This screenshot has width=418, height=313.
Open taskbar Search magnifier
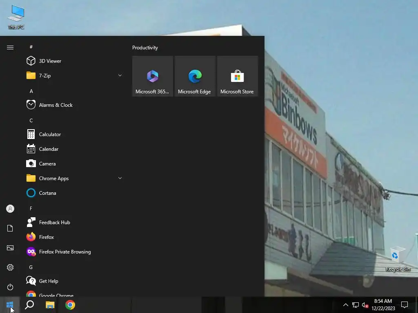click(x=29, y=305)
